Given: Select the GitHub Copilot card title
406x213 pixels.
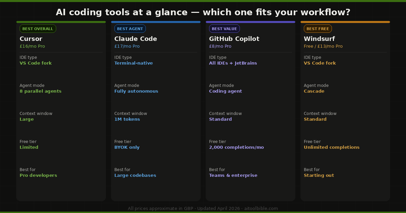Looking at the screenshot, I should pyautogui.click(x=234, y=39).
